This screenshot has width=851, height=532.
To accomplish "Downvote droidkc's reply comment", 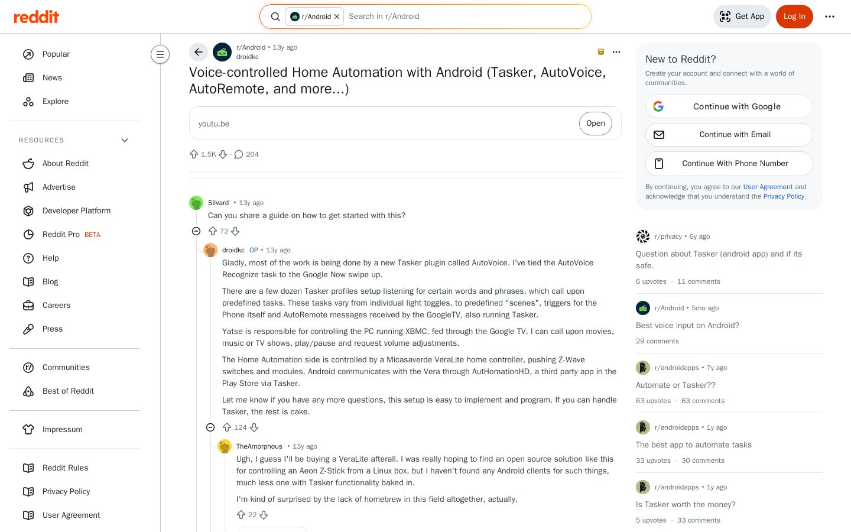I will (254, 427).
